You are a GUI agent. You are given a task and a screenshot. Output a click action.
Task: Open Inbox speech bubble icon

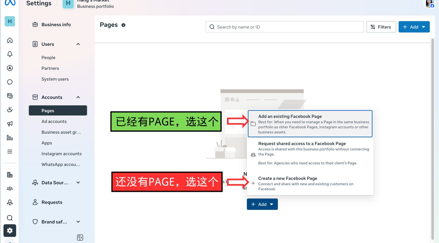(10, 82)
